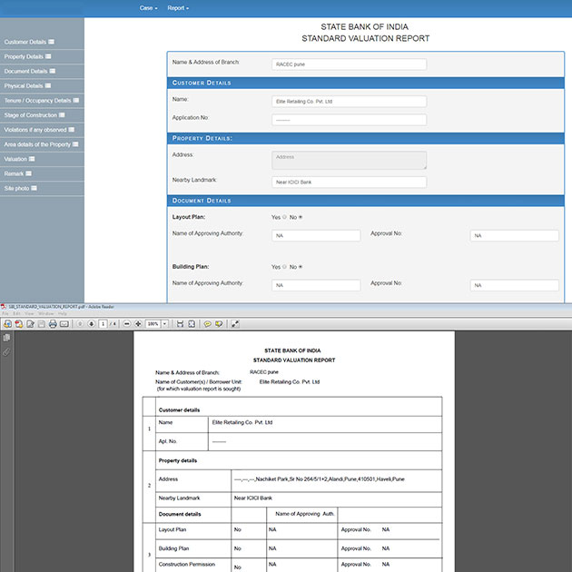Open Violations if any observed section

pos(39,130)
